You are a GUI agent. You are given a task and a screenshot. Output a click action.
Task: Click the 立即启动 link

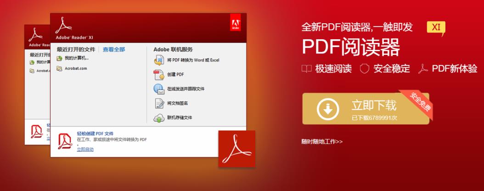coord(85,149)
